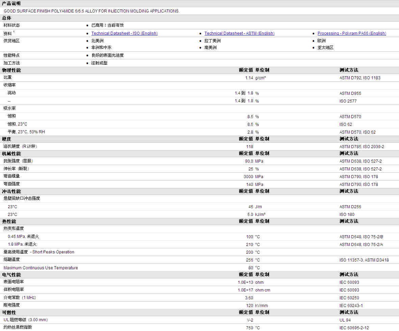399x331 pixels.
Task: Select the 产品说明 section header
Action: coord(11,3)
